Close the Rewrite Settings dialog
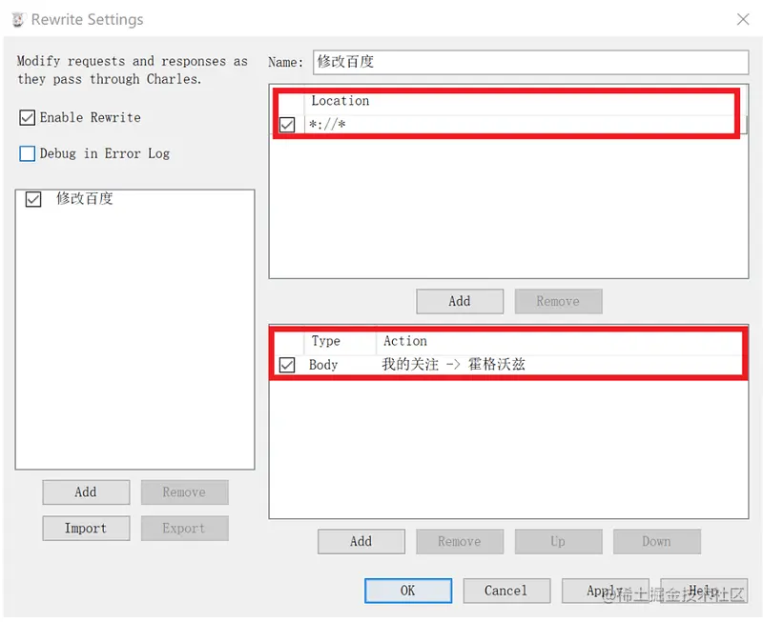 click(x=743, y=19)
